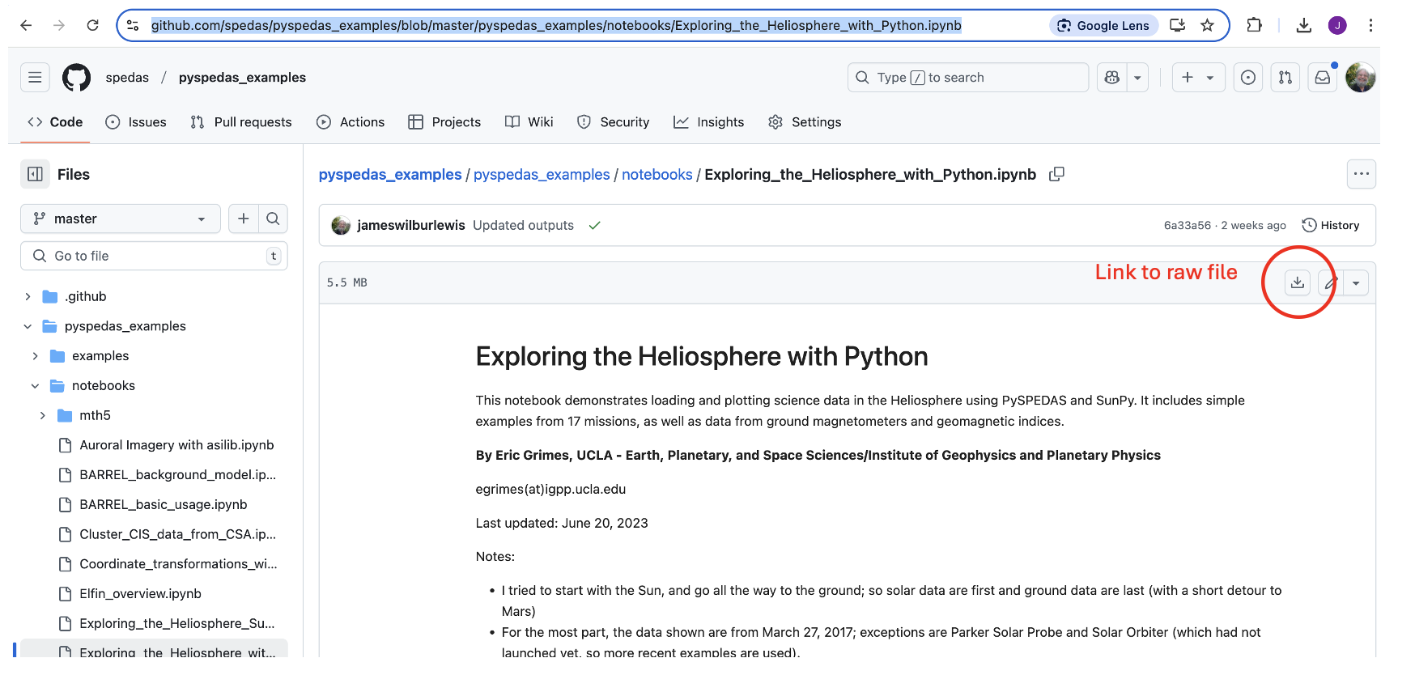Switch to the Settings tab
This screenshot has width=1415, height=675.
click(x=805, y=121)
